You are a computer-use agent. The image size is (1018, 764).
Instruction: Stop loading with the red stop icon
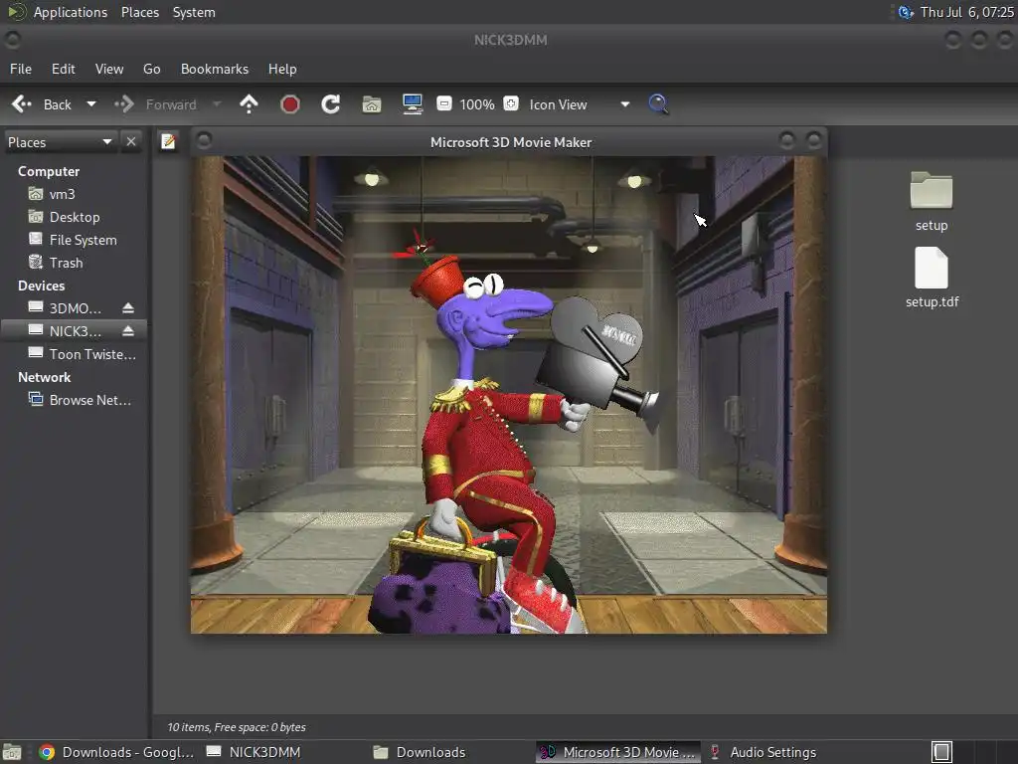pyautogui.click(x=289, y=103)
